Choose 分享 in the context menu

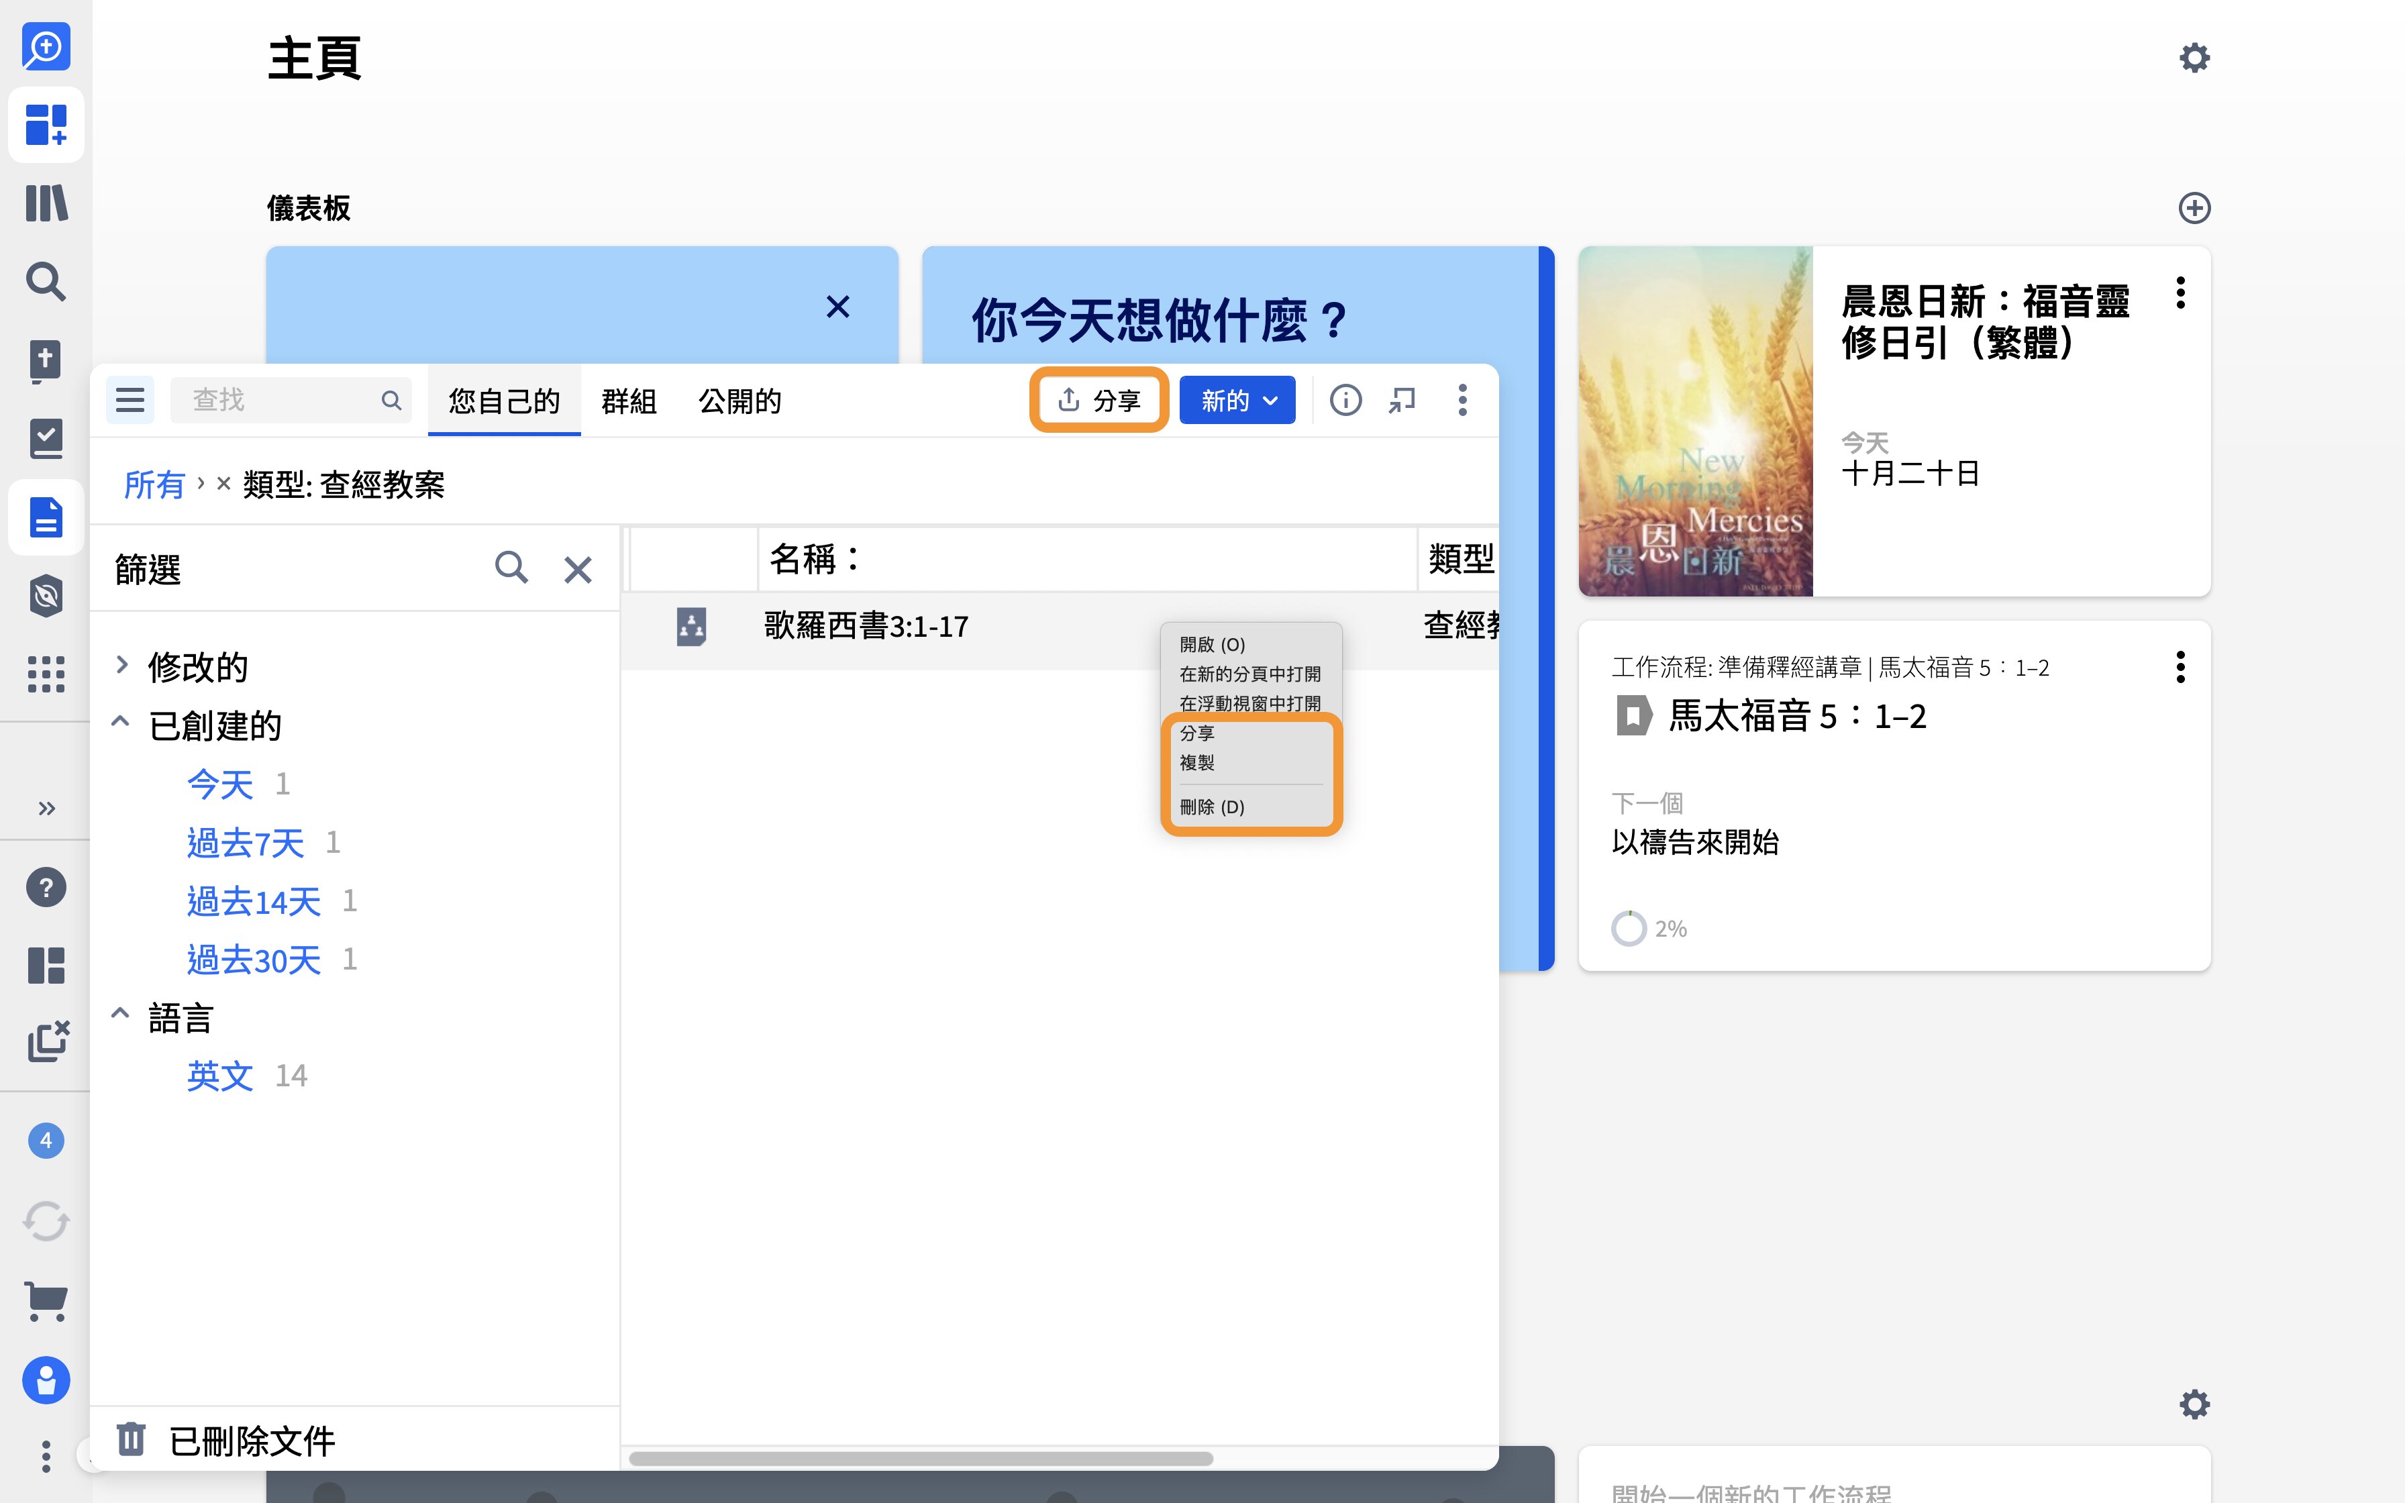coord(1196,733)
